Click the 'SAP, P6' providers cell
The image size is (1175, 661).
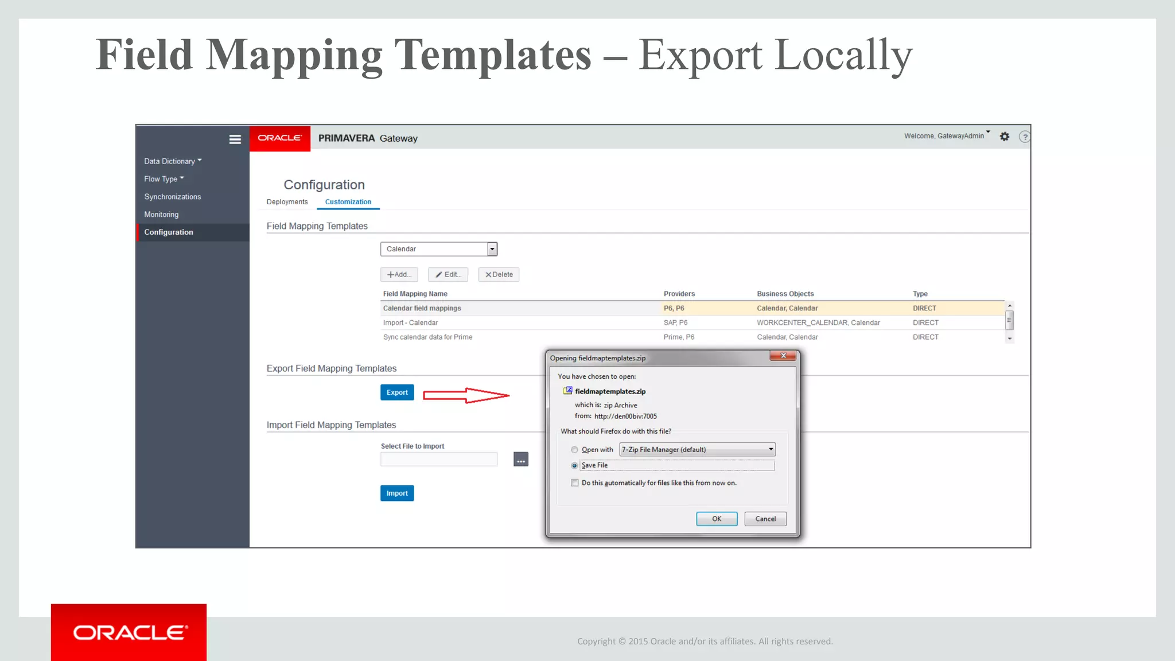click(x=676, y=322)
